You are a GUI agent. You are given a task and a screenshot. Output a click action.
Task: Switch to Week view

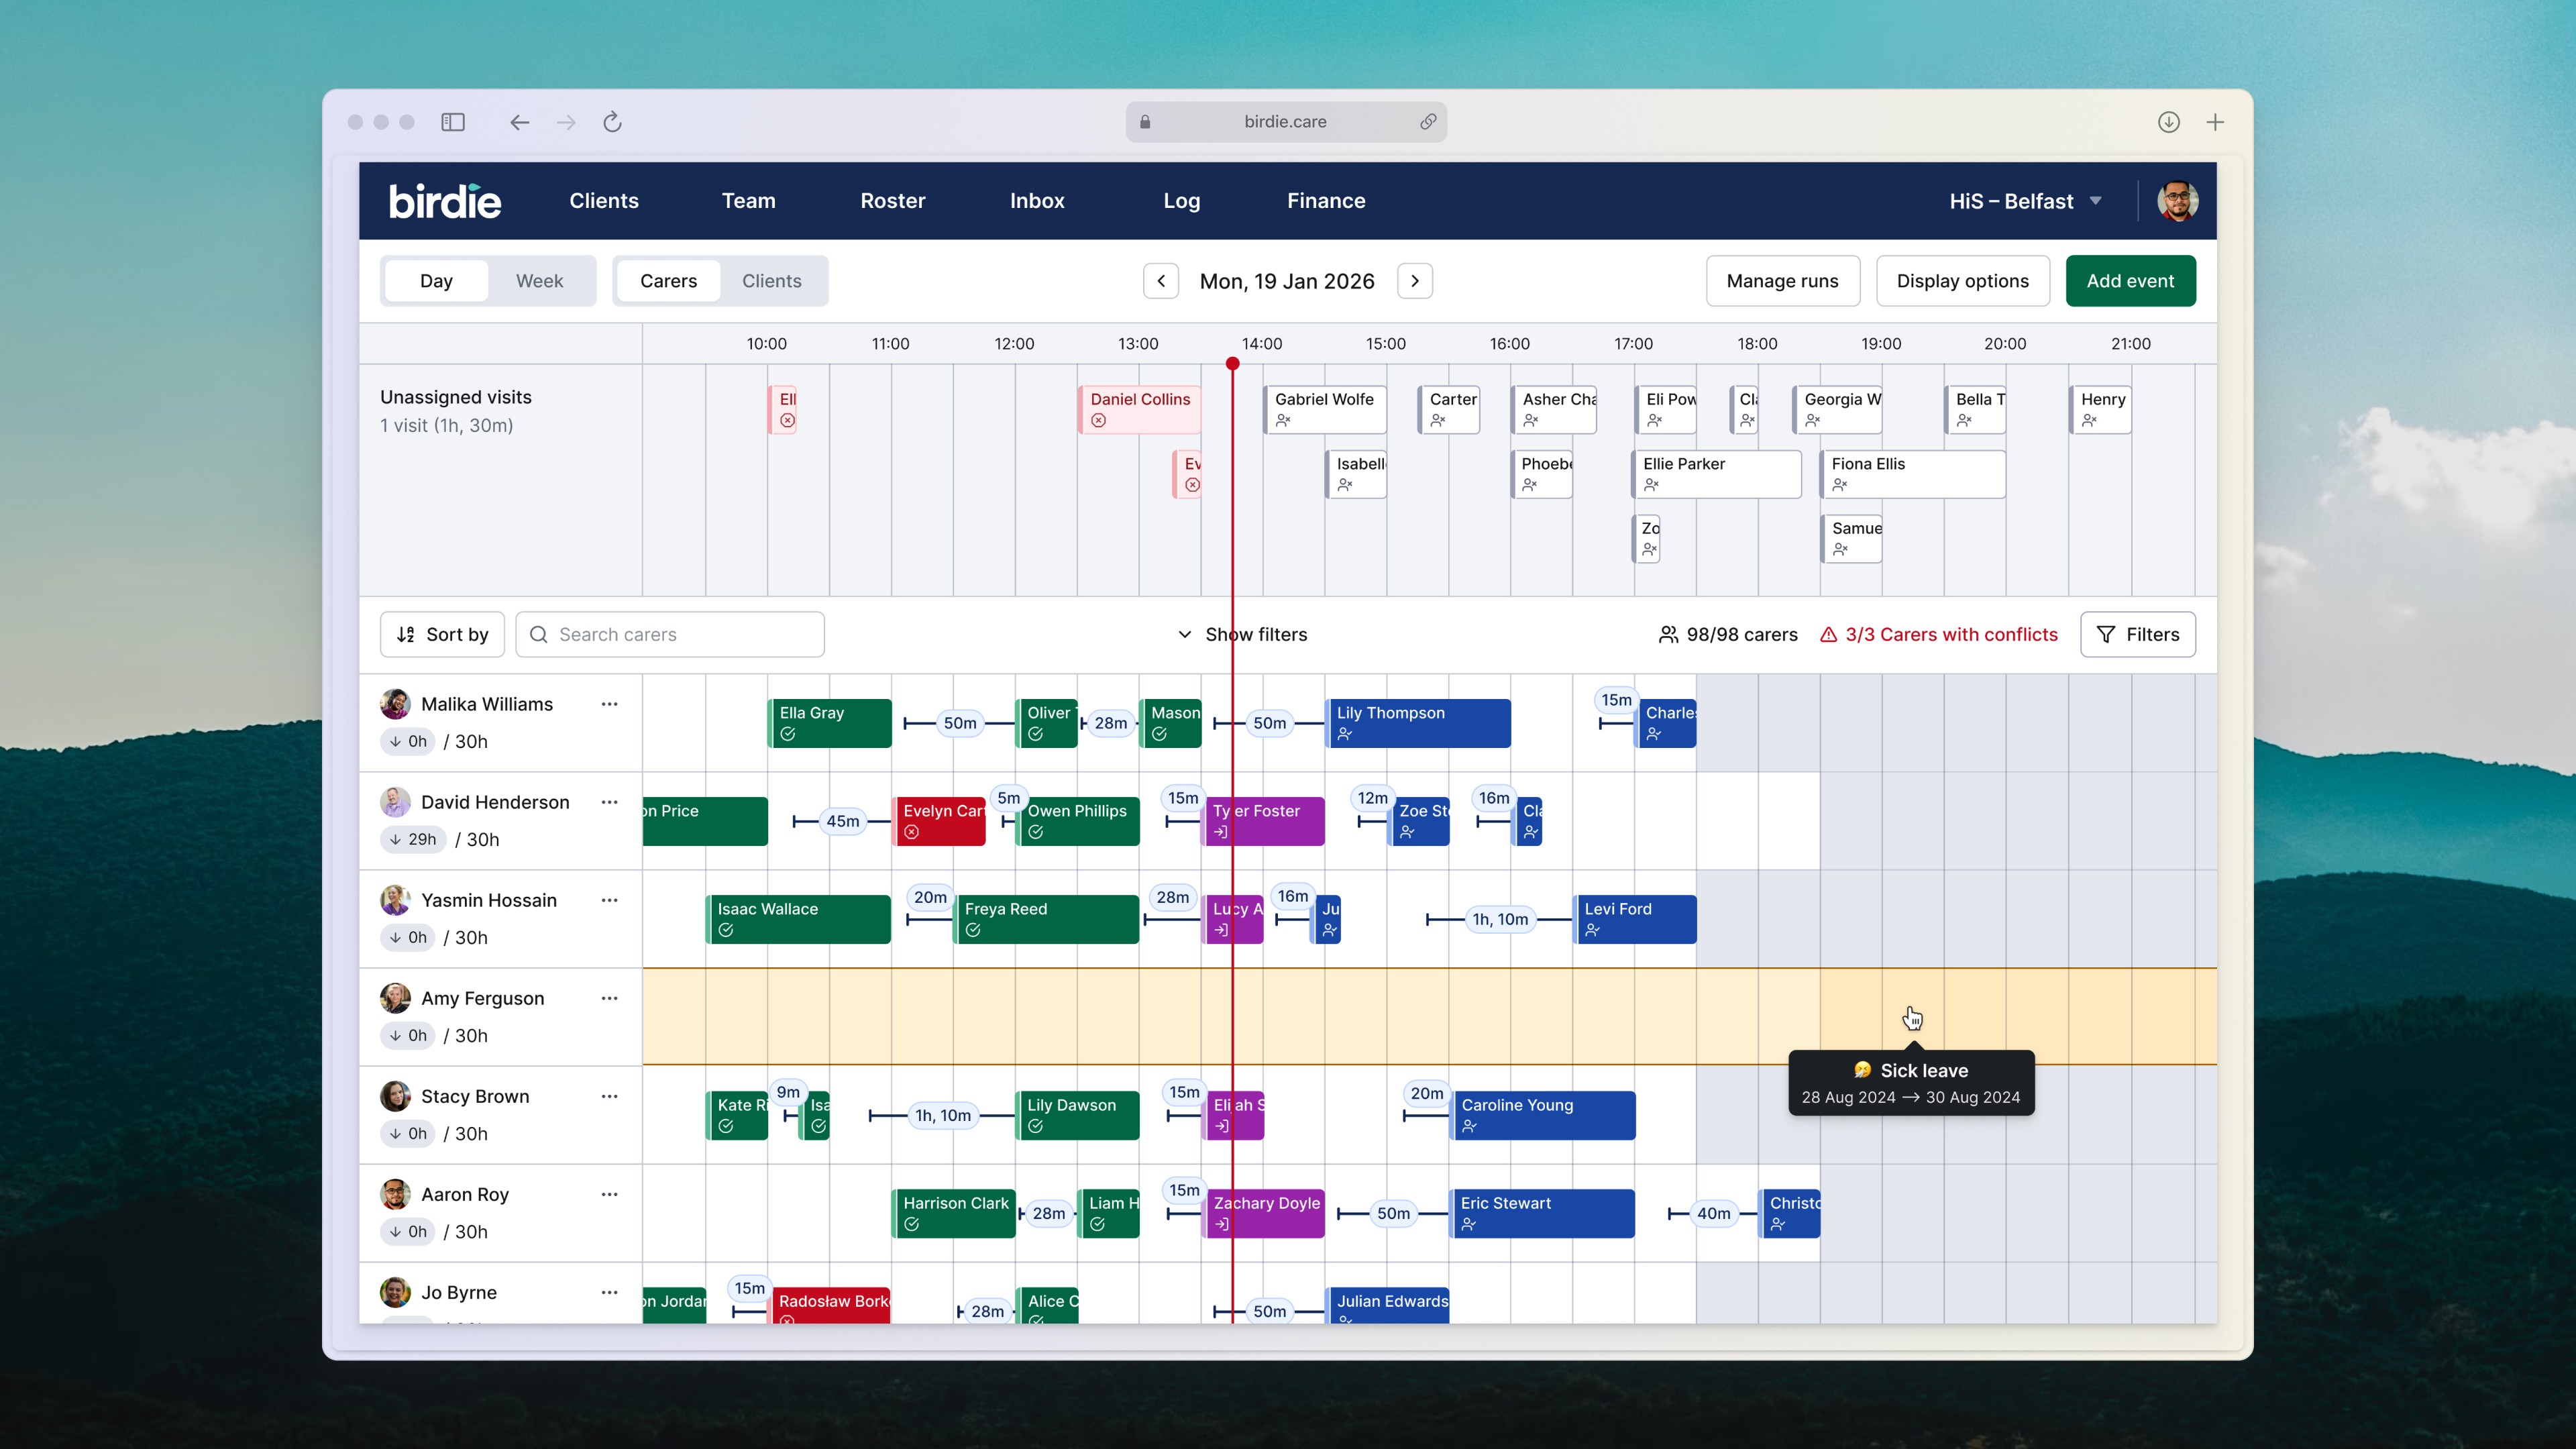tap(539, 281)
